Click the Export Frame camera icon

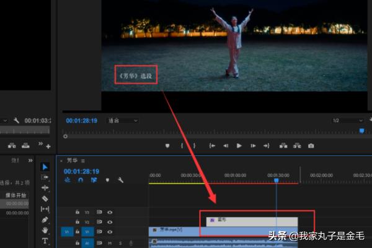311,146
